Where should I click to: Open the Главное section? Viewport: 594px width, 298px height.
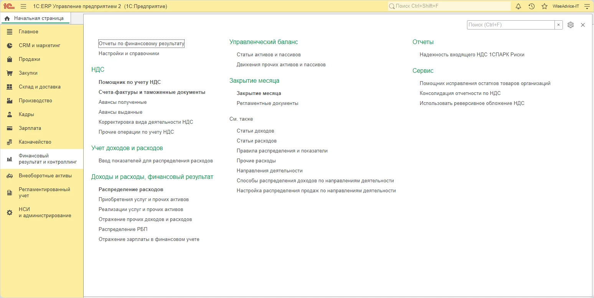click(41, 32)
